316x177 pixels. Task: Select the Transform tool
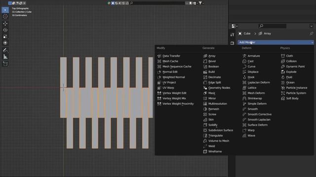[5, 43]
